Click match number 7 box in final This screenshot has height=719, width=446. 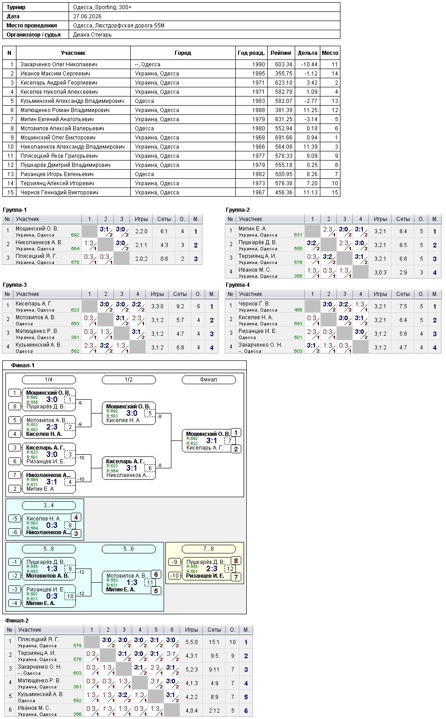[230, 441]
